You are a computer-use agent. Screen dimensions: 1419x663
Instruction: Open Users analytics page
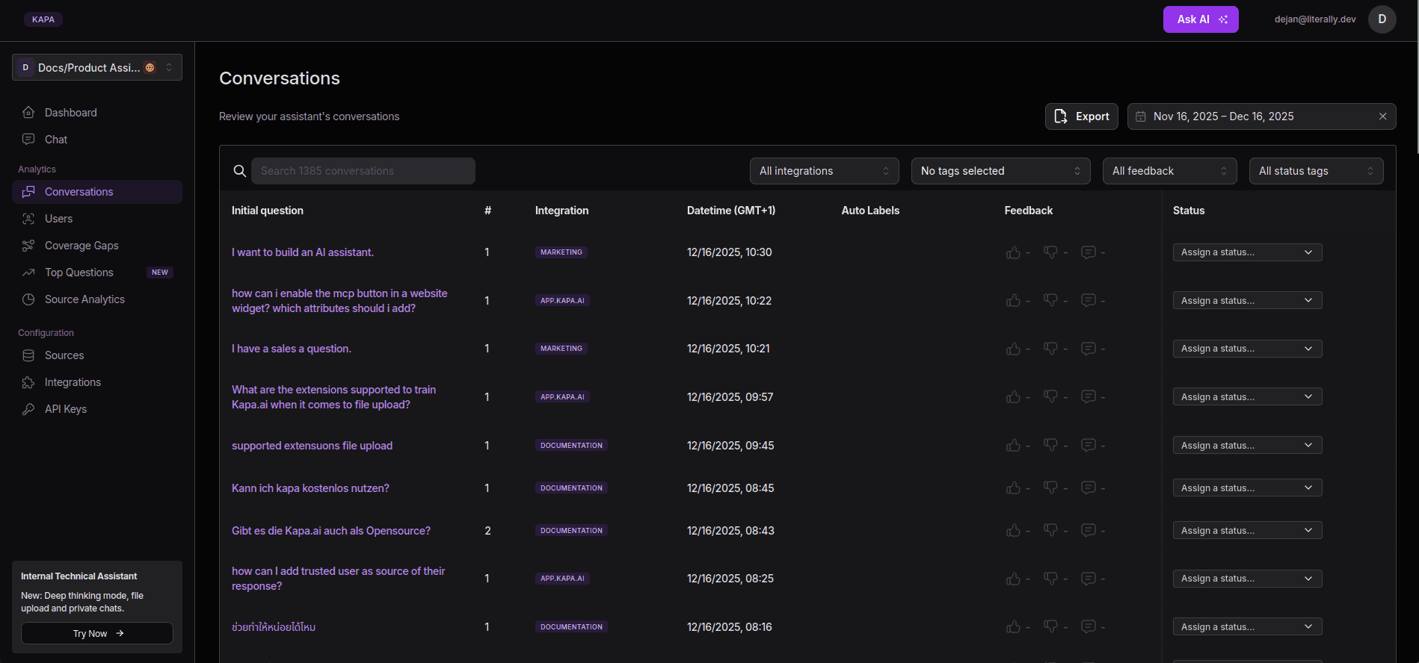(97, 219)
